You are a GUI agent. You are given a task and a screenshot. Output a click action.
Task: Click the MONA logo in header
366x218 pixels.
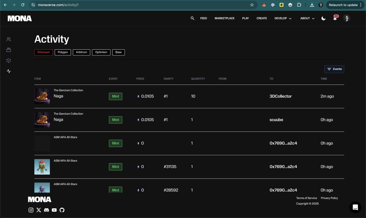(x=20, y=18)
